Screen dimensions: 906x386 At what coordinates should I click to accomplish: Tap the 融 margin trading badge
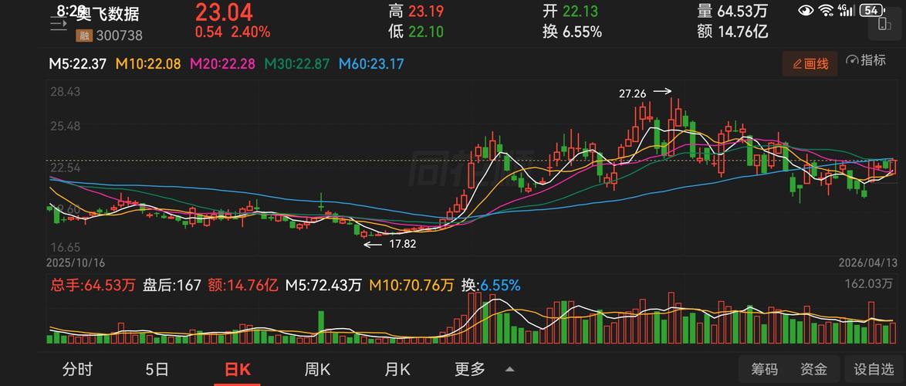pyautogui.click(x=84, y=36)
